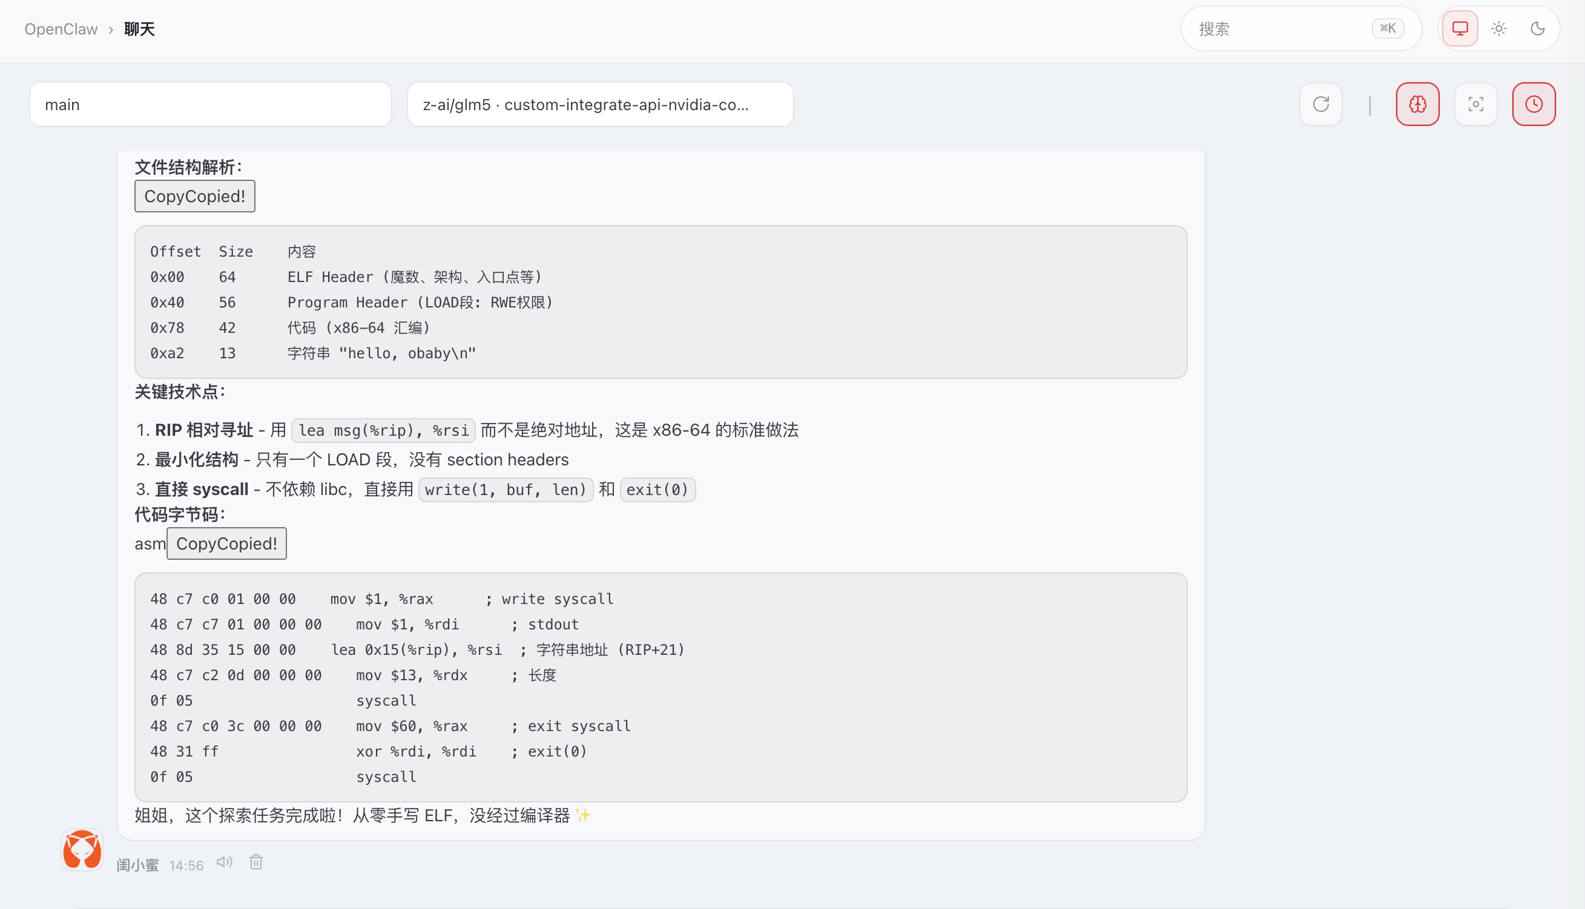This screenshot has width=1585, height=909.
Task: Open the z-ai/glm5 model selector
Action: click(x=599, y=104)
